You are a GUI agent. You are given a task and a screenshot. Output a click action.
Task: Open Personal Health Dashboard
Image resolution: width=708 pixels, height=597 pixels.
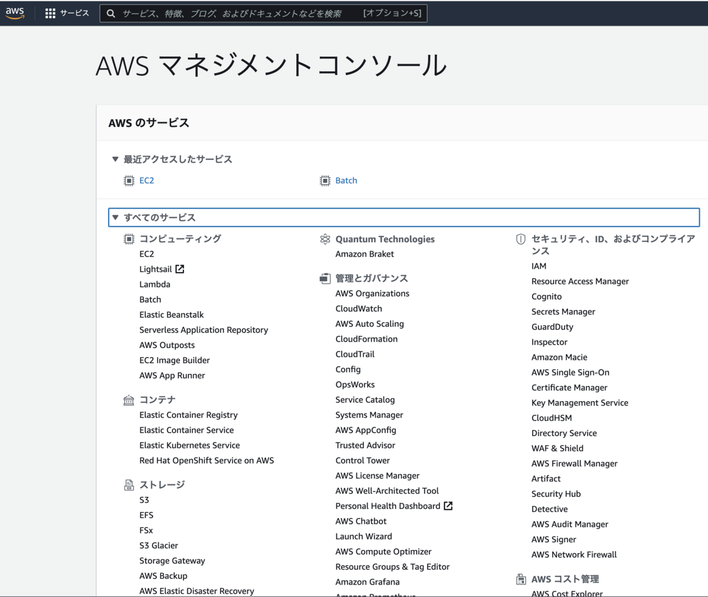(388, 506)
